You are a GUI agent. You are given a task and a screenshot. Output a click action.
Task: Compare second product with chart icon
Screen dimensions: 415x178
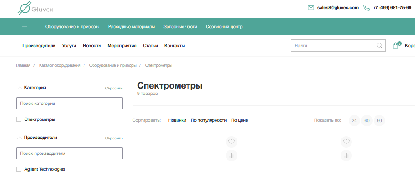(346, 155)
